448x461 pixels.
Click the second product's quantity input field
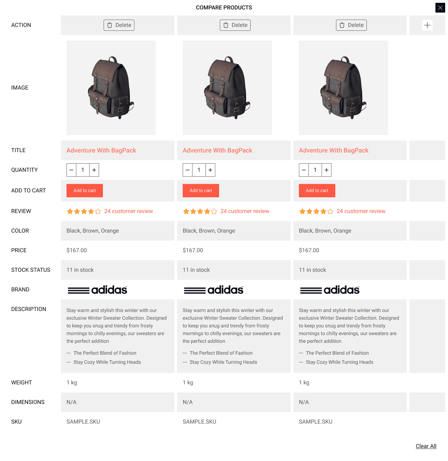tap(199, 170)
